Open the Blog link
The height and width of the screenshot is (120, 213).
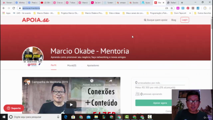(174, 20)
